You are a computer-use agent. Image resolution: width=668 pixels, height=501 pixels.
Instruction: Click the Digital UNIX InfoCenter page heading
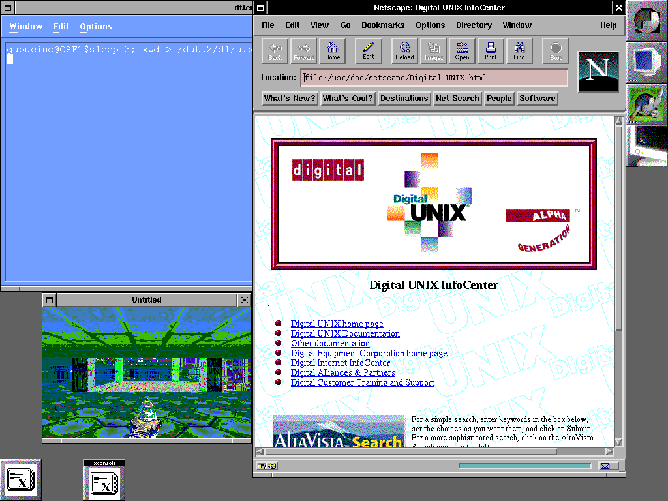click(433, 285)
